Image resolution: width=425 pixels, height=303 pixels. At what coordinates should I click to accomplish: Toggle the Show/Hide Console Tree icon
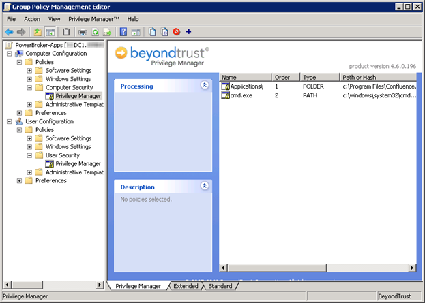[50, 32]
